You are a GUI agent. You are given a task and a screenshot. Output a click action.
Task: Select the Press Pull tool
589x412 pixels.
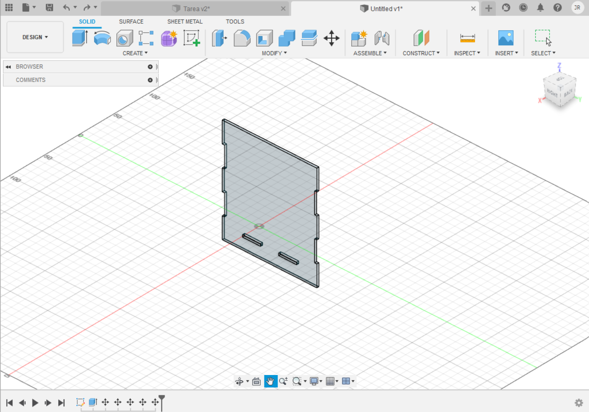(x=219, y=38)
